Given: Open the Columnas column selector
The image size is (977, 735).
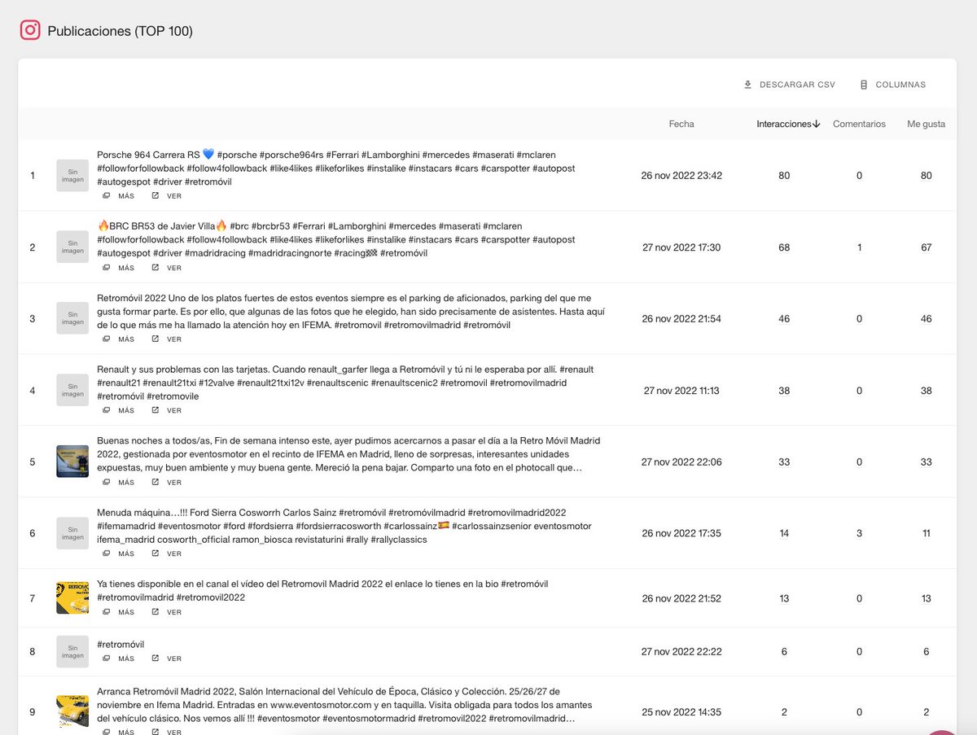Looking at the screenshot, I should tap(892, 85).
